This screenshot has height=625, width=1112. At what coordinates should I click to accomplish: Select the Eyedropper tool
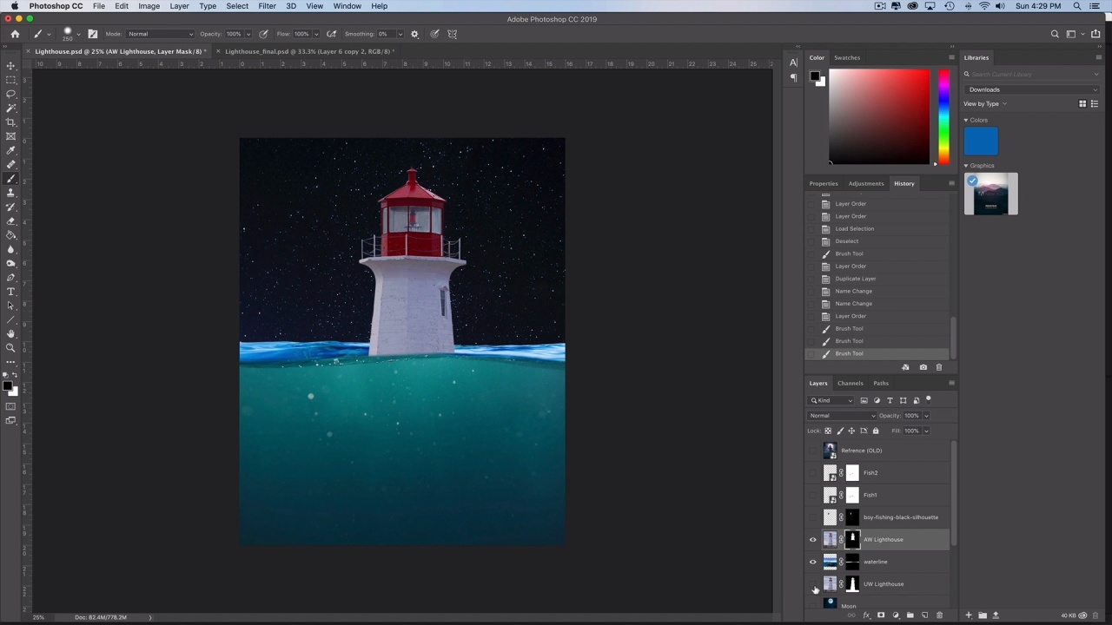pos(11,150)
